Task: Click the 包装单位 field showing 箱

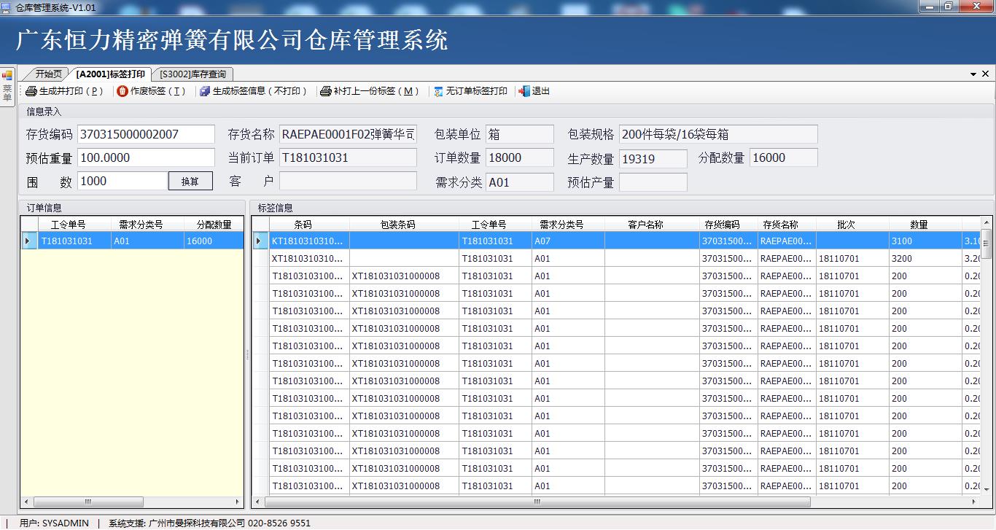Action: click(x=520, y=134)
